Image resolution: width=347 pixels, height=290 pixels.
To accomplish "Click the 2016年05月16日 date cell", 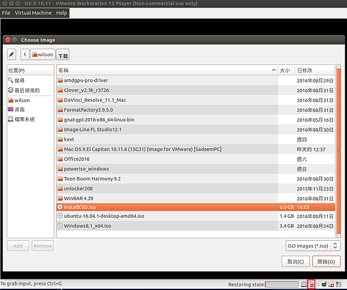I will coord(315,120).
